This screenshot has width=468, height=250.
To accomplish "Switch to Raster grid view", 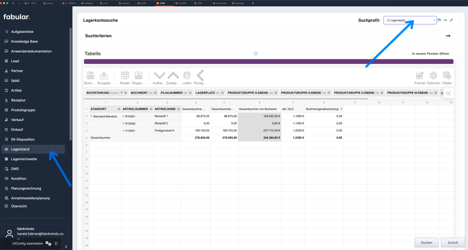I will point(125,76).
